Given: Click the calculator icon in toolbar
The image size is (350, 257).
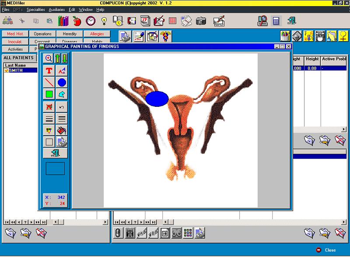Looking at the screenshot, I should [x=276, y=21].
